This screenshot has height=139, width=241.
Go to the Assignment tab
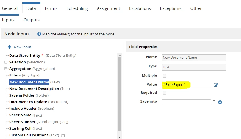108,8
